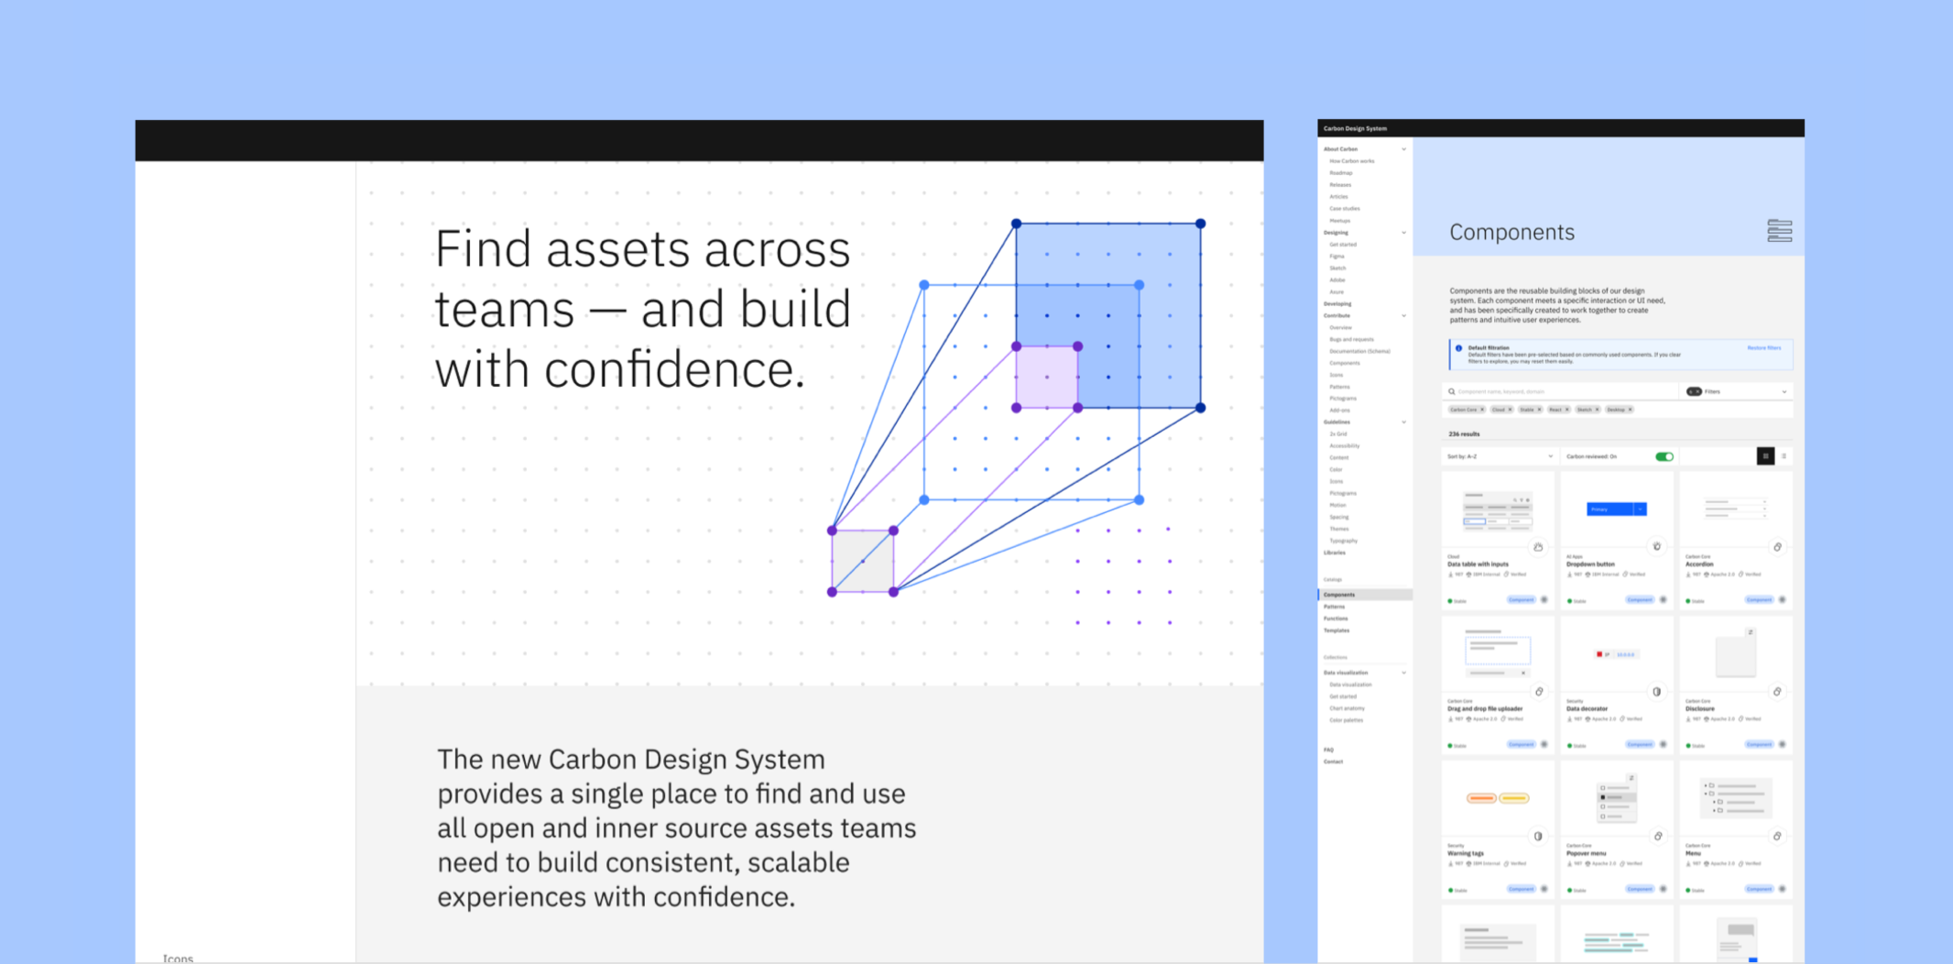Remove the Cloud filter tag
Screen dimensions: 1953x964
coord(1511,410)
